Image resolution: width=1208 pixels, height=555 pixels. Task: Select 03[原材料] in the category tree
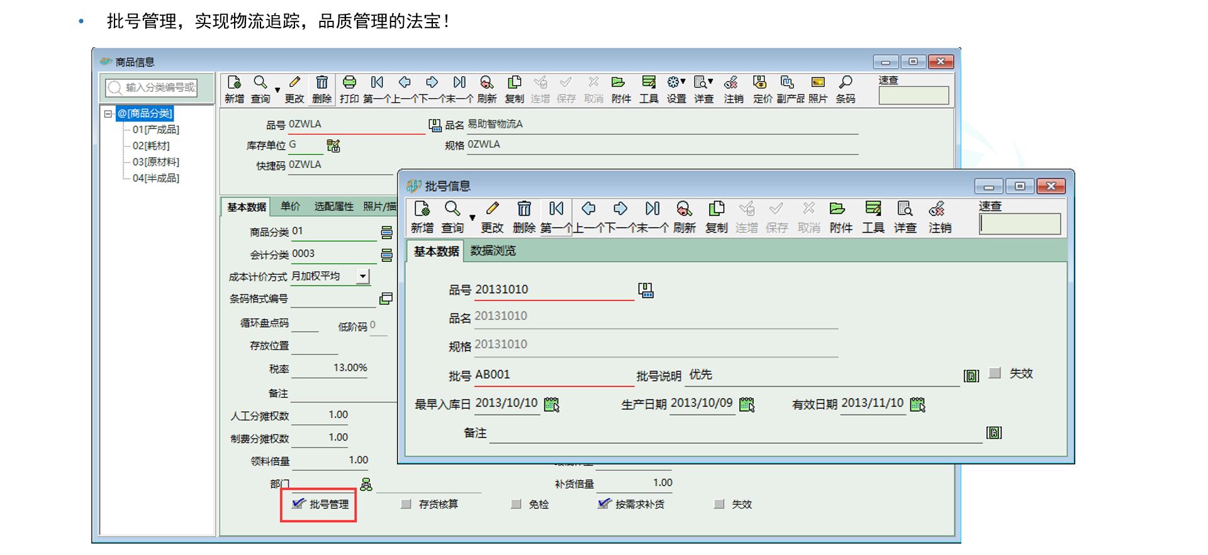(x=155, y=162)
